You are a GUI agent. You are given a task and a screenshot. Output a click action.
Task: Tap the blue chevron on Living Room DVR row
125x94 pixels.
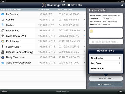(x=84, y=36)
